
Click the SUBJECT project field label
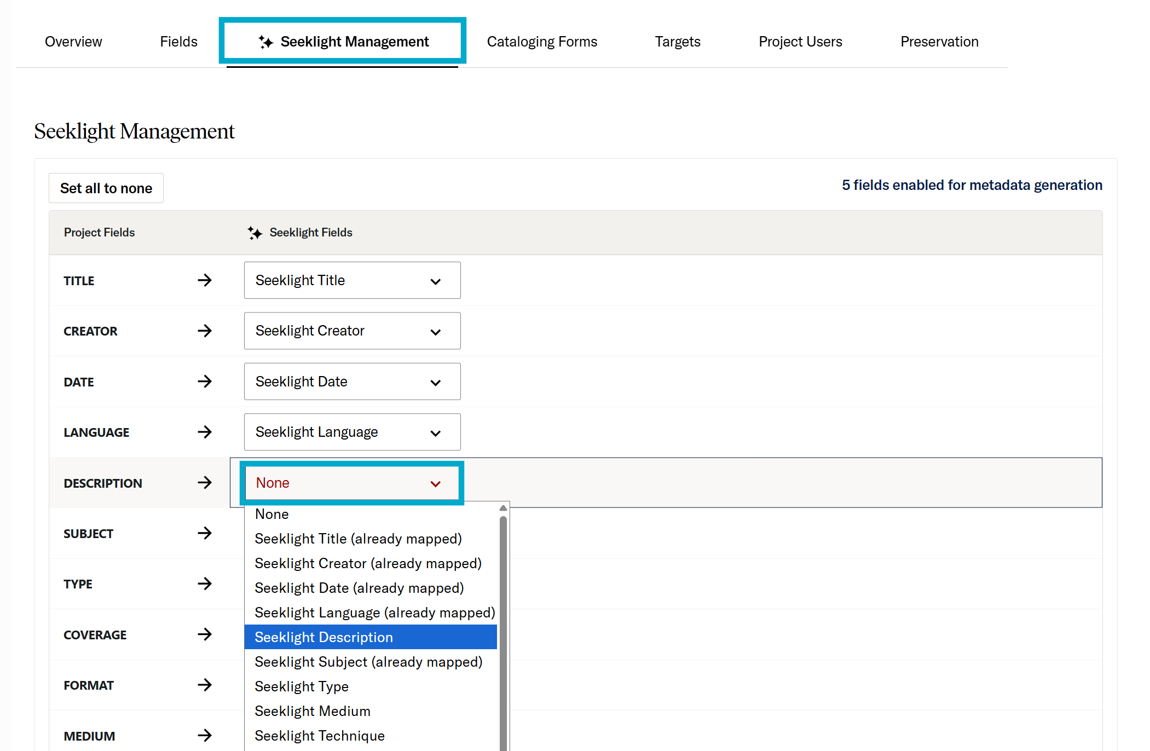[x=89, y=534]
